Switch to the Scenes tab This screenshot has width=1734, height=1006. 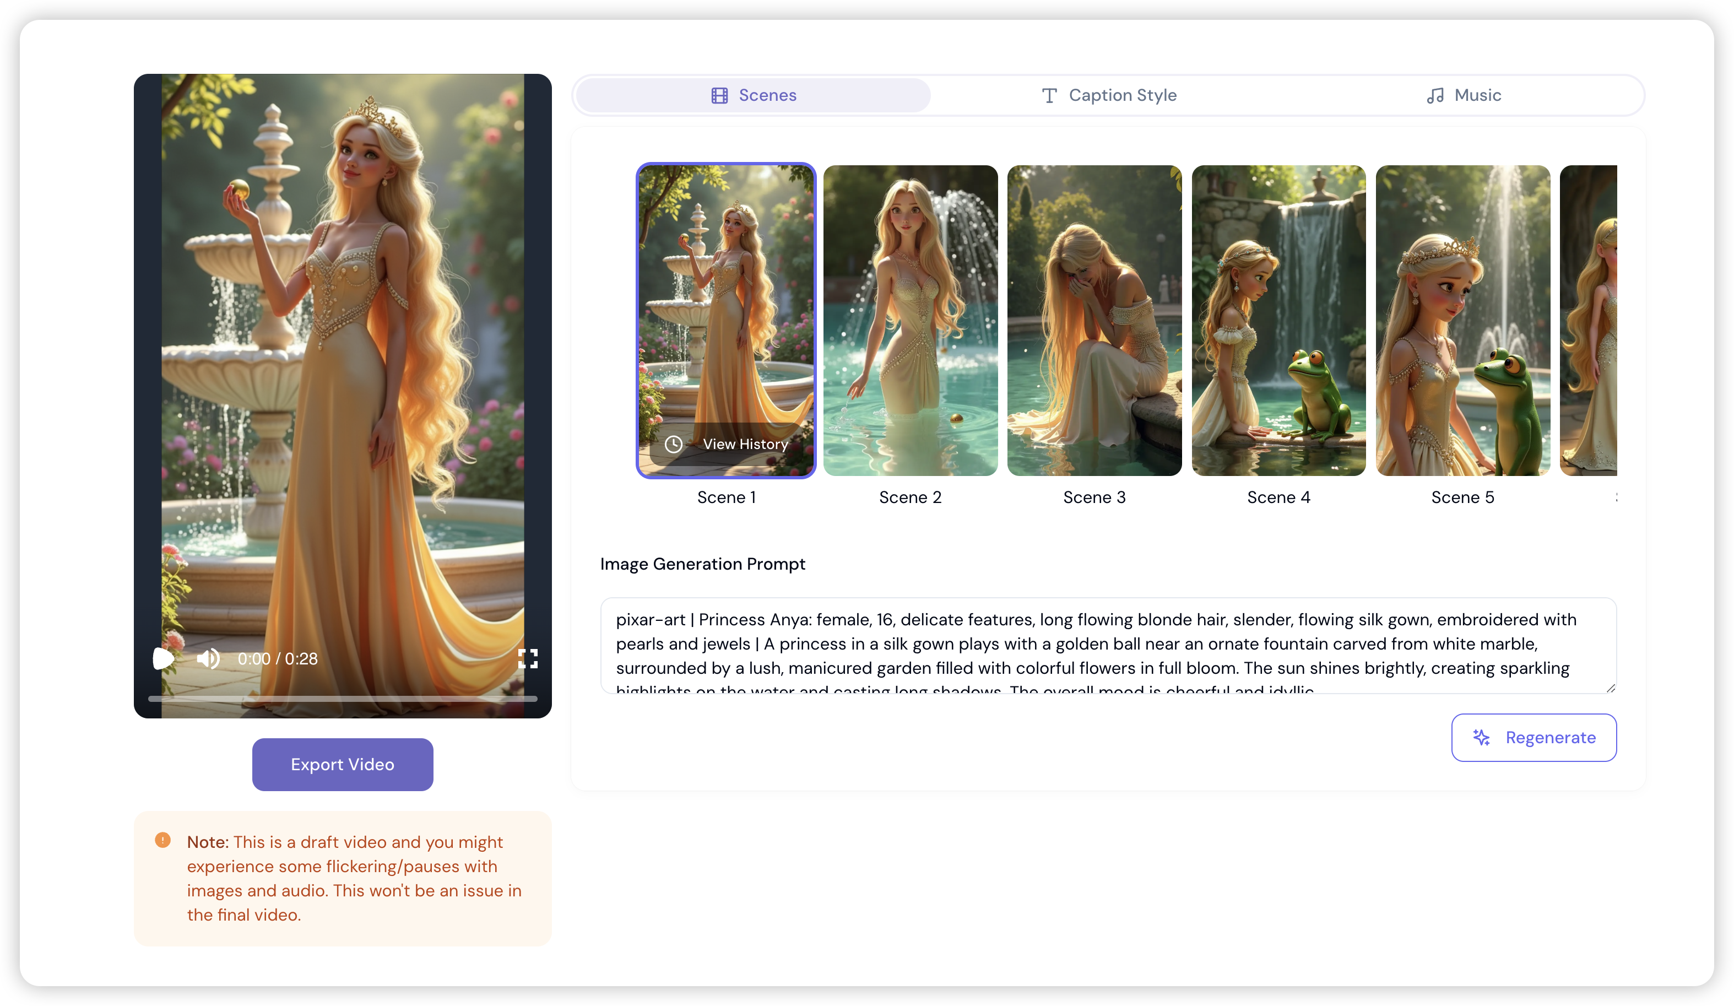click(754, 95)
